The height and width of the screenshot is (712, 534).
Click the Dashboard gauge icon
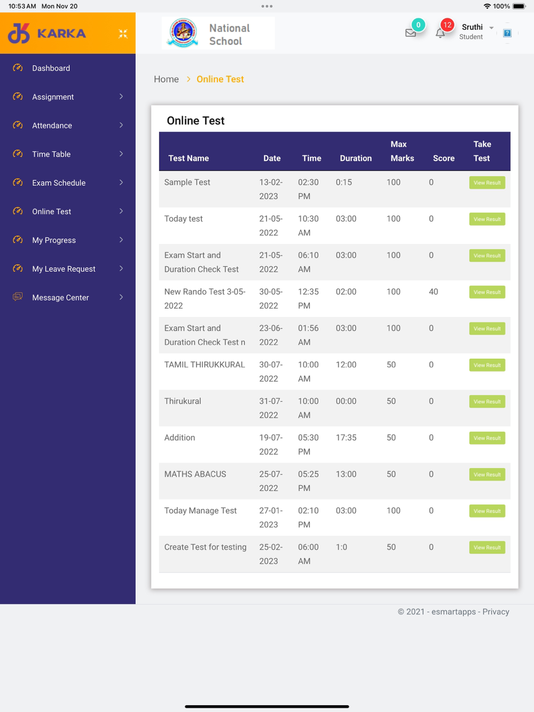tap(18, 68)
